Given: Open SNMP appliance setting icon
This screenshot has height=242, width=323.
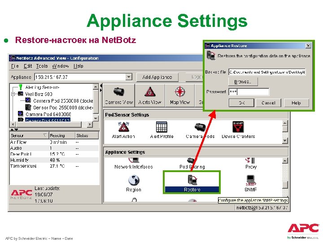Looking at the screenshot, I should point(250,183).
